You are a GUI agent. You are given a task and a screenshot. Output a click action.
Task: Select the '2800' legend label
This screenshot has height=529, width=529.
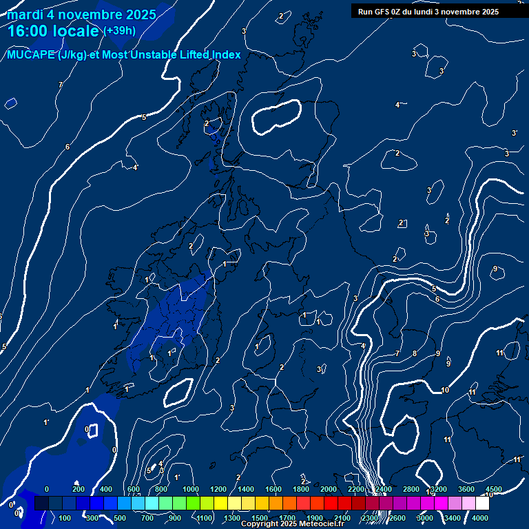(411, 489)
